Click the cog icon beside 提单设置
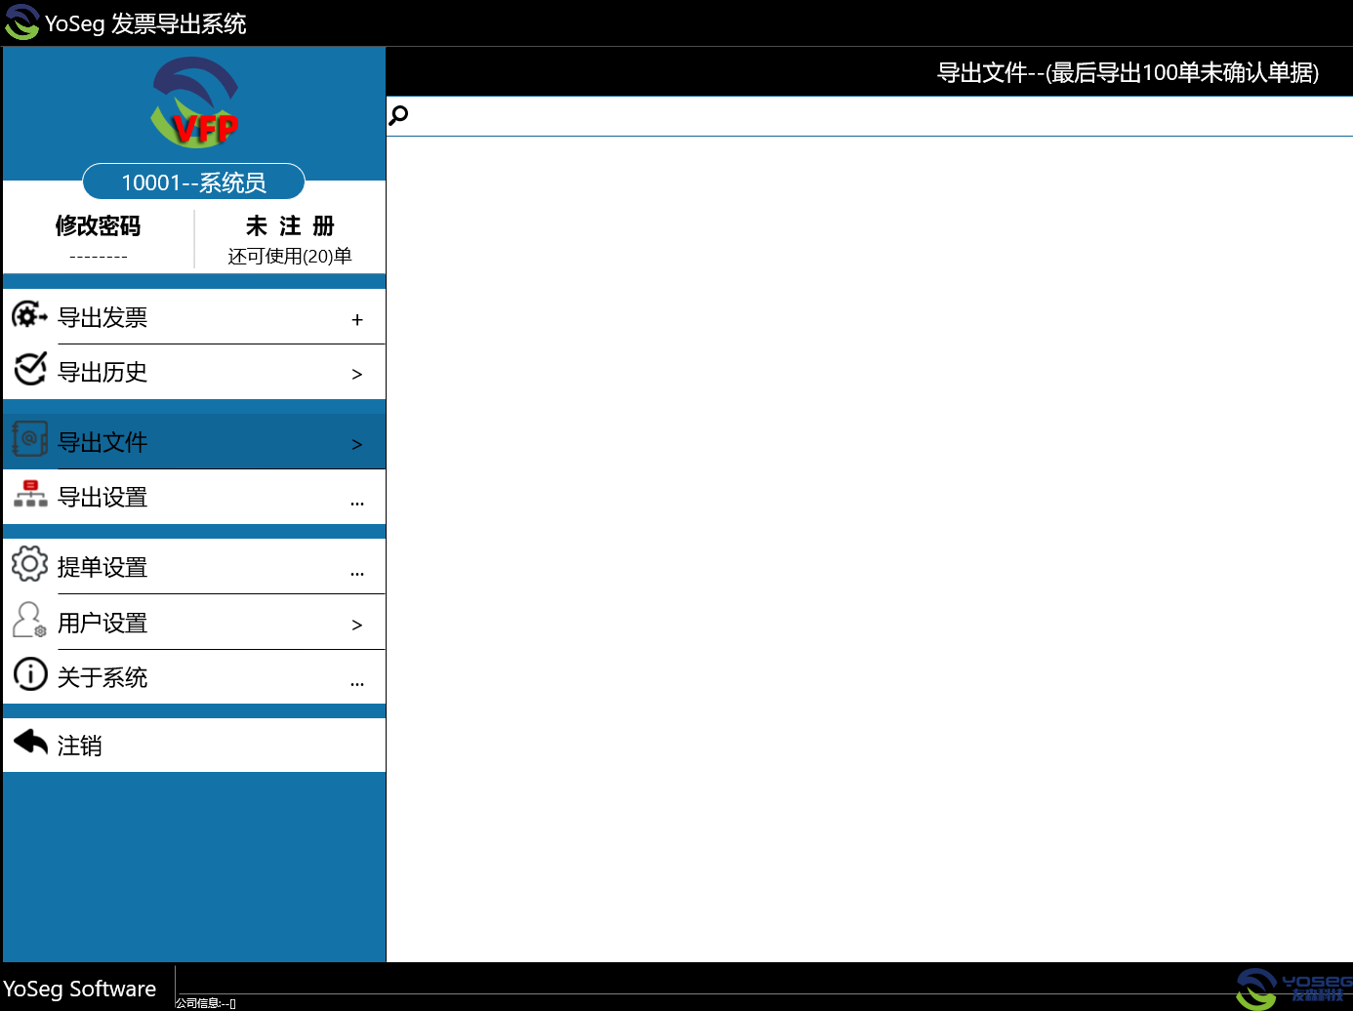This screenshot has width=1353, height=1011. 29,564
